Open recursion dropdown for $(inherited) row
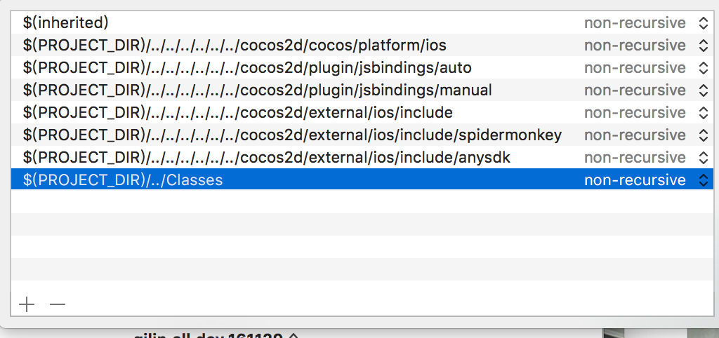Viewport: 719px width, 338px height. (x=703, y=23)
